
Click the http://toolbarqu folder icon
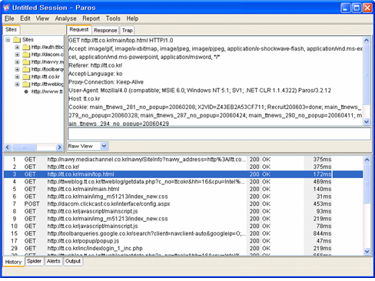point(26,70)
